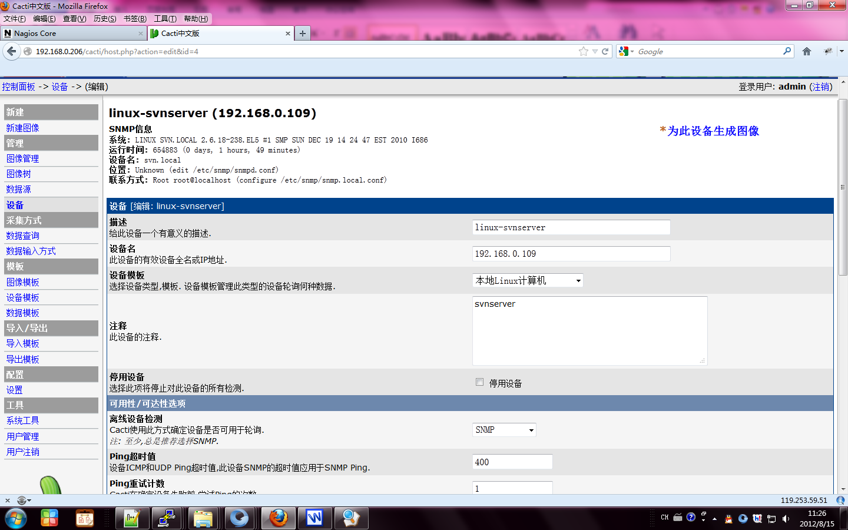Open 图像模板 in sidebar
The image size is (848, 530).
coord(22,282)
